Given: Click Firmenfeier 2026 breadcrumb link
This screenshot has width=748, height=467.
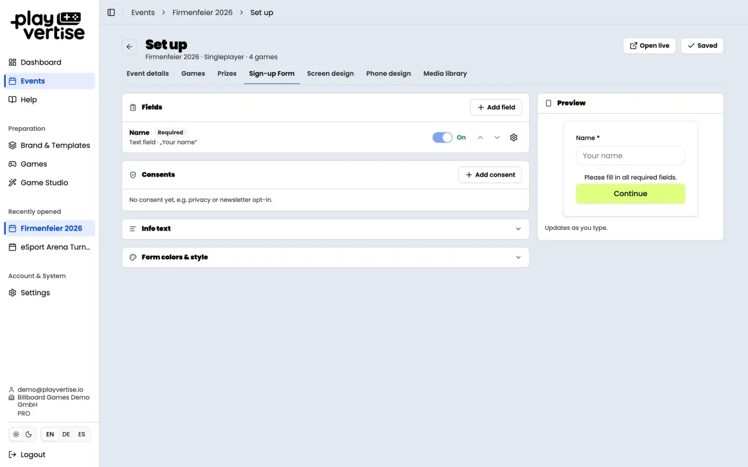Looking at the screenshot, I should coord(202,12).
